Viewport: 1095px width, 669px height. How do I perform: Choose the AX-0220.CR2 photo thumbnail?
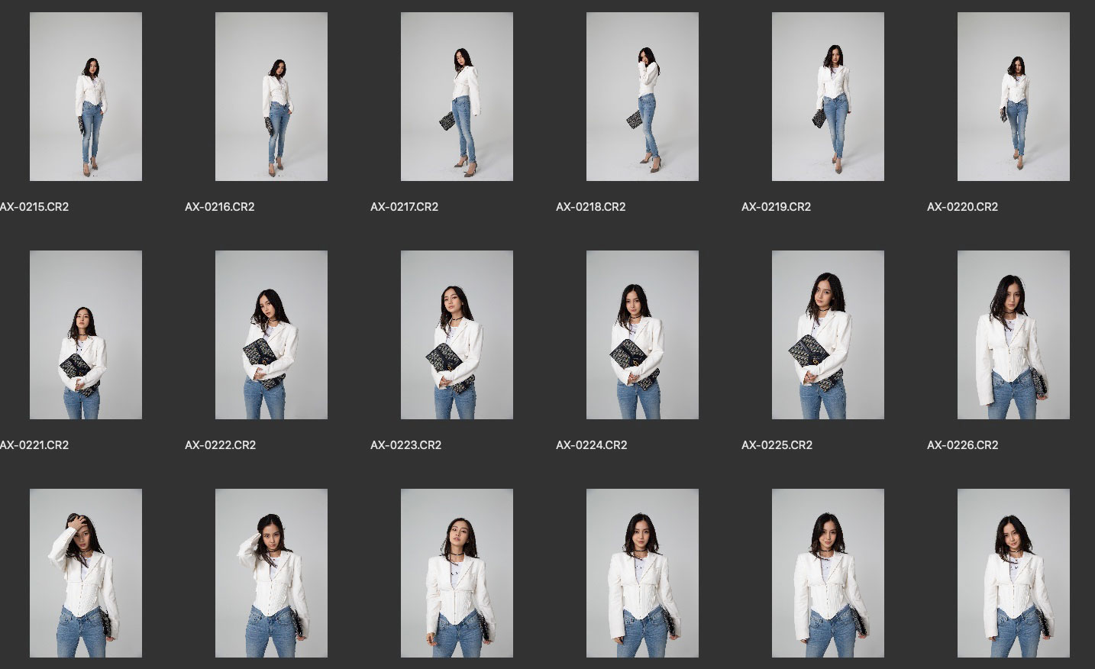1013,96
